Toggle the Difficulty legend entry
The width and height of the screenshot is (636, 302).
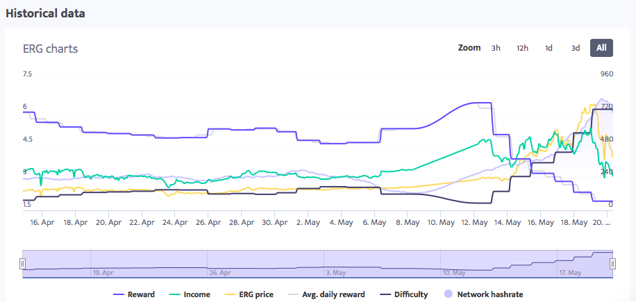click(x=403, y=294)
